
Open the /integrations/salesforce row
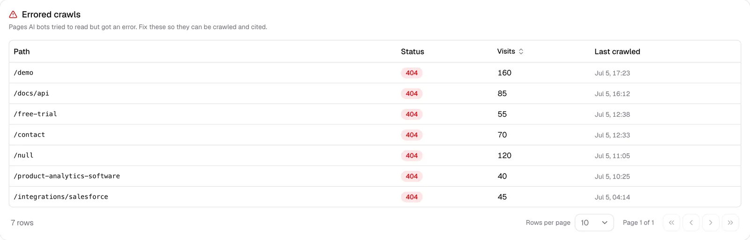tap(375, 197)
